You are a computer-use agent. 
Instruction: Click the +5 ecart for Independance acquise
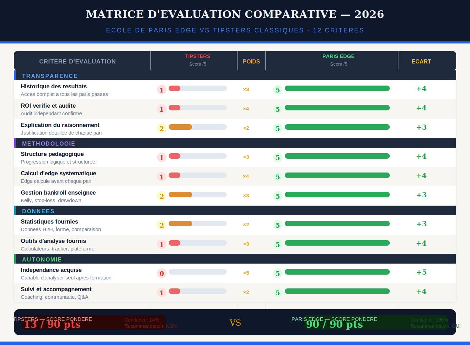tap(421, 272)
